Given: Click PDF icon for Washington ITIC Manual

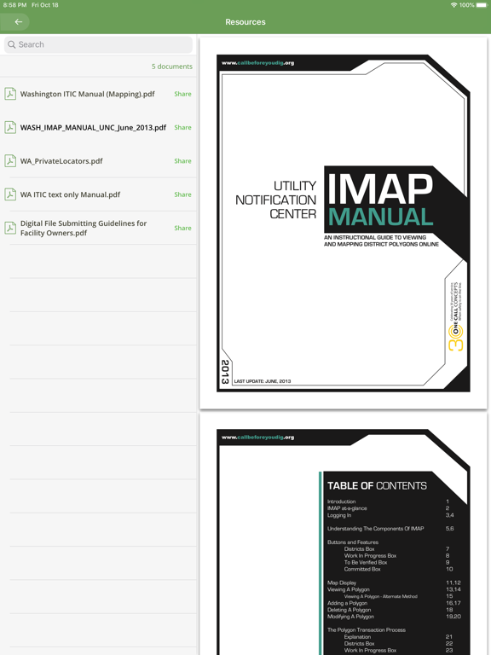Looking at the screenshot, I should coord(10,94).
